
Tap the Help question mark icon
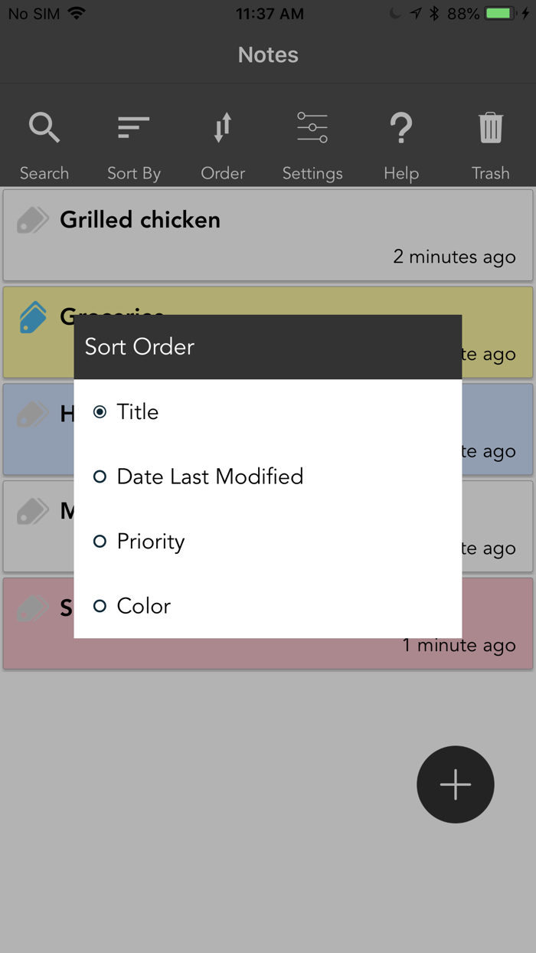pyautogui.click(x=401, y=128)
